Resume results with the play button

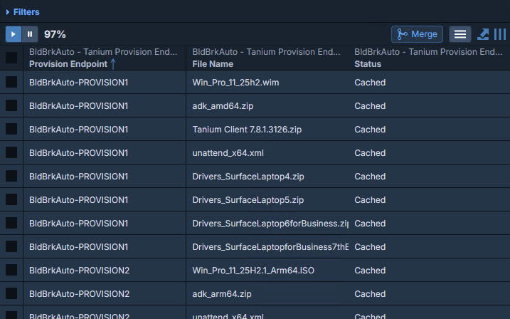(14, 34)
